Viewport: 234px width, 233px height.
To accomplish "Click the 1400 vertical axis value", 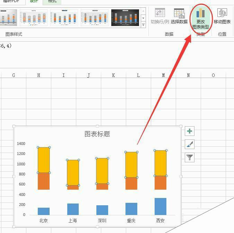I will 21,144.
